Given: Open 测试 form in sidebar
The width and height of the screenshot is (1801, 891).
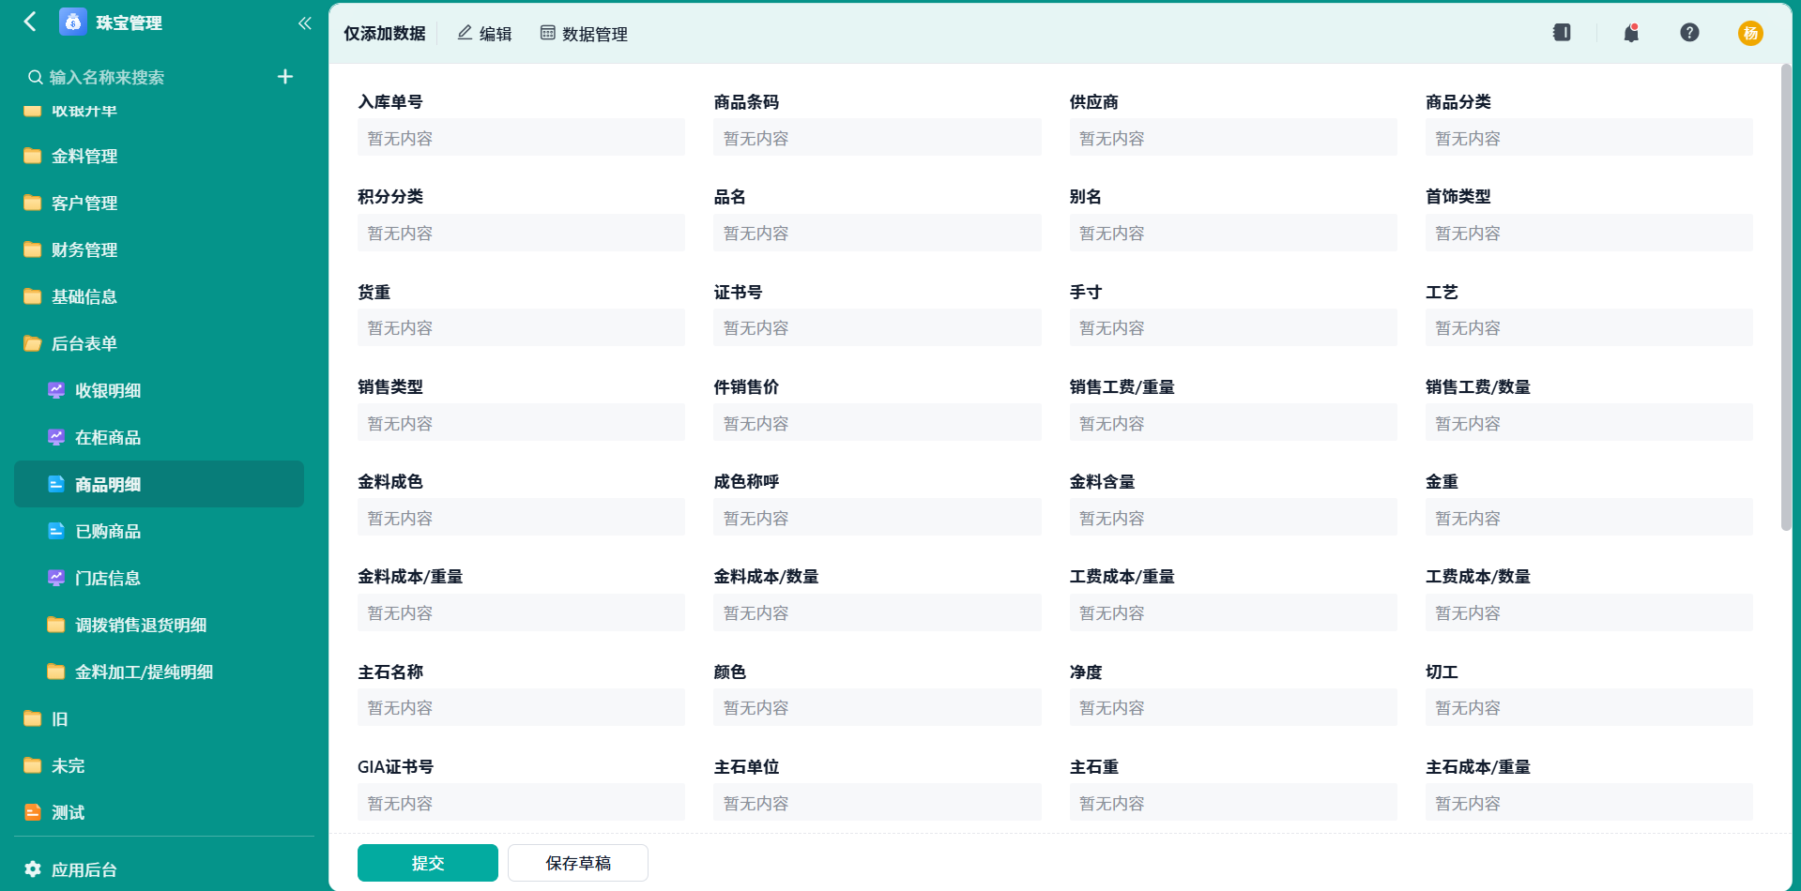Looking at the screenshot, I should coord(159,812).
